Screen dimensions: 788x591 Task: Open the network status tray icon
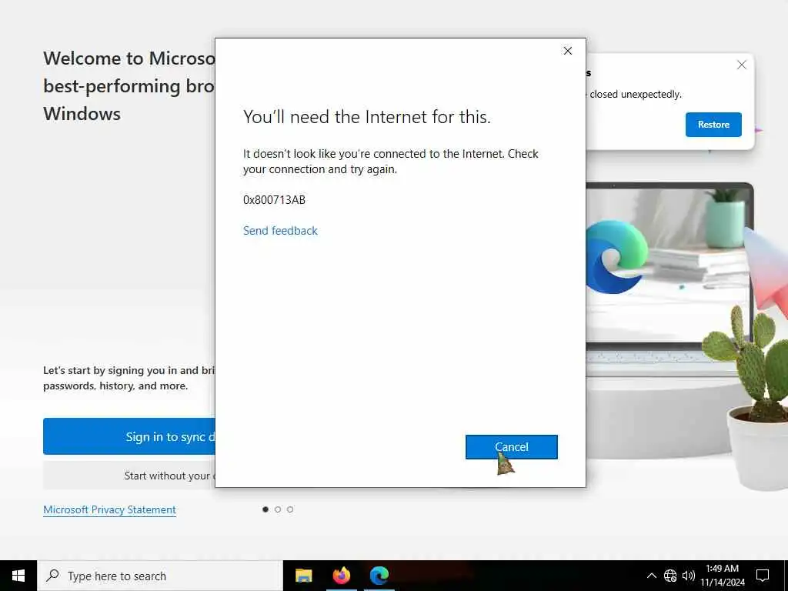click(x=670, y=576)
